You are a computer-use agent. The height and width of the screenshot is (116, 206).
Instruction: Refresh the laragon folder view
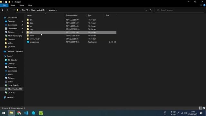tap(151, 10)
